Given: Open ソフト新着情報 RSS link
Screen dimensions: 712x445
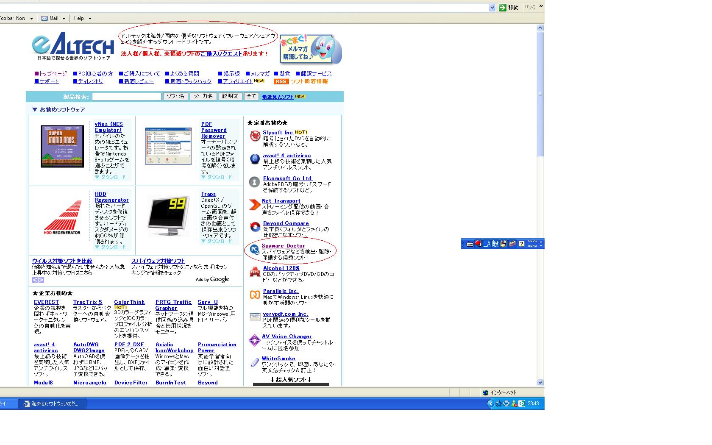Looking at the screenshot, I should (309, 81).
